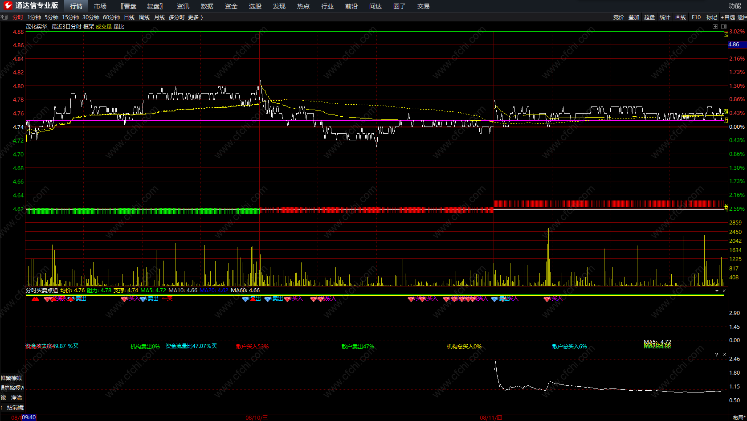Switch to the 看盘 mode

click(129, 6)
